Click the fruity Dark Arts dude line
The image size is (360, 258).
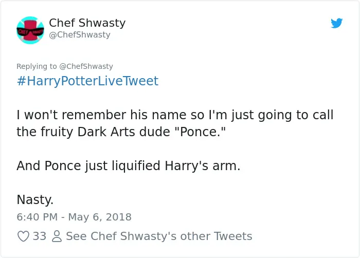pos(121,132)
